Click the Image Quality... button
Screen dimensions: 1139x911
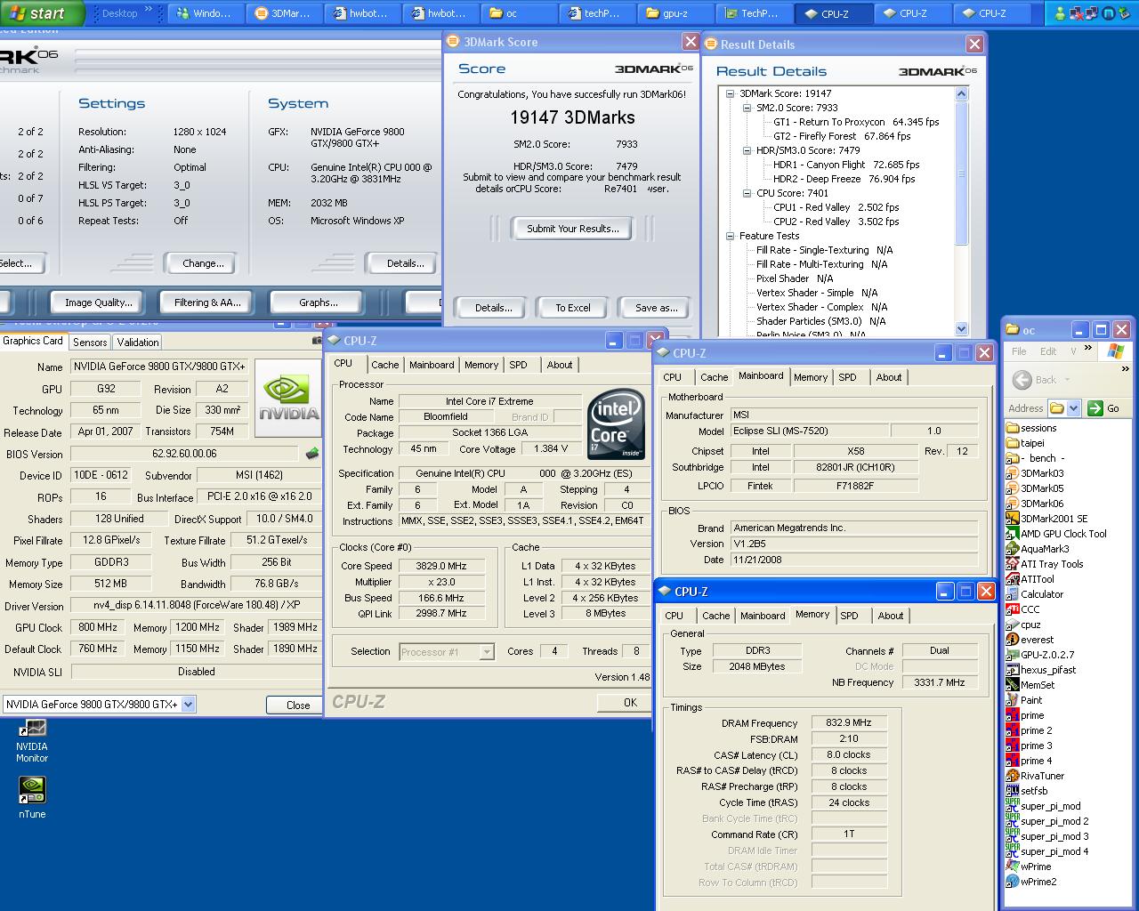(98, 302)
